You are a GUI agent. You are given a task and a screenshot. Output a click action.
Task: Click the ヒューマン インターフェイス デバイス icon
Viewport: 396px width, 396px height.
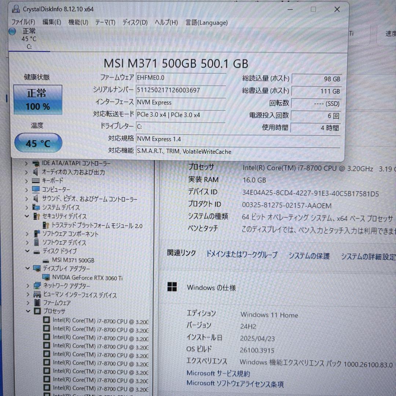click(x=37, y=294)
